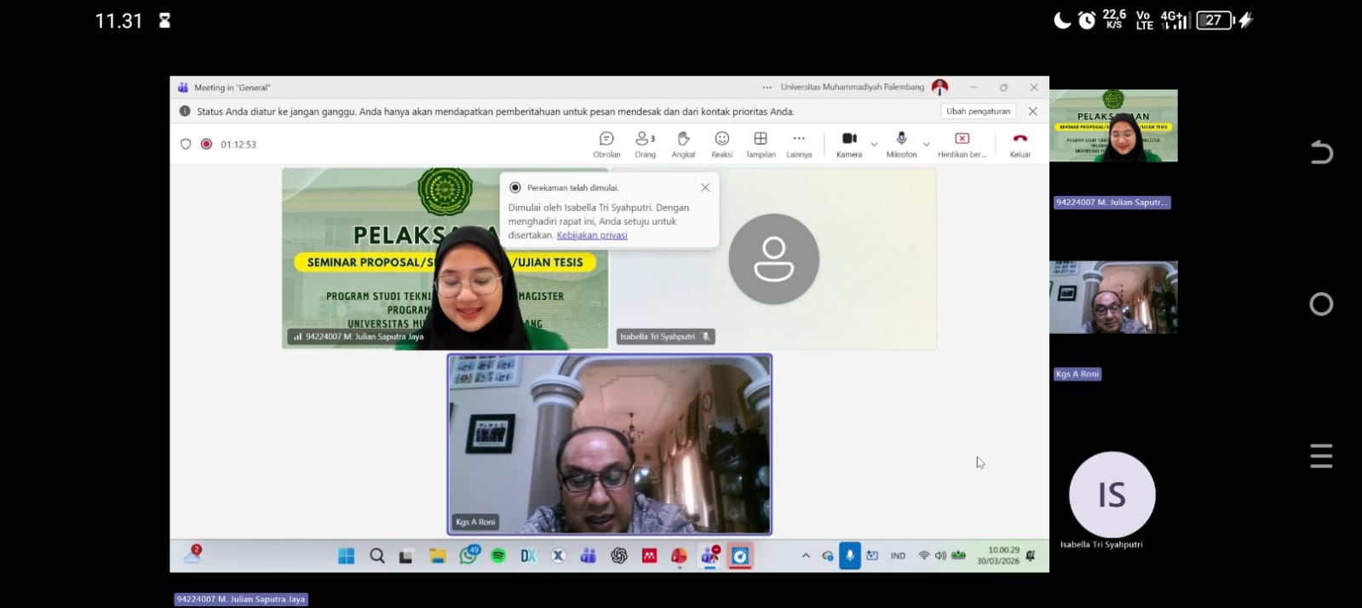1362x608 pixels.
Task: Open title bar three-dot settings menu
Action: point(767,87)
